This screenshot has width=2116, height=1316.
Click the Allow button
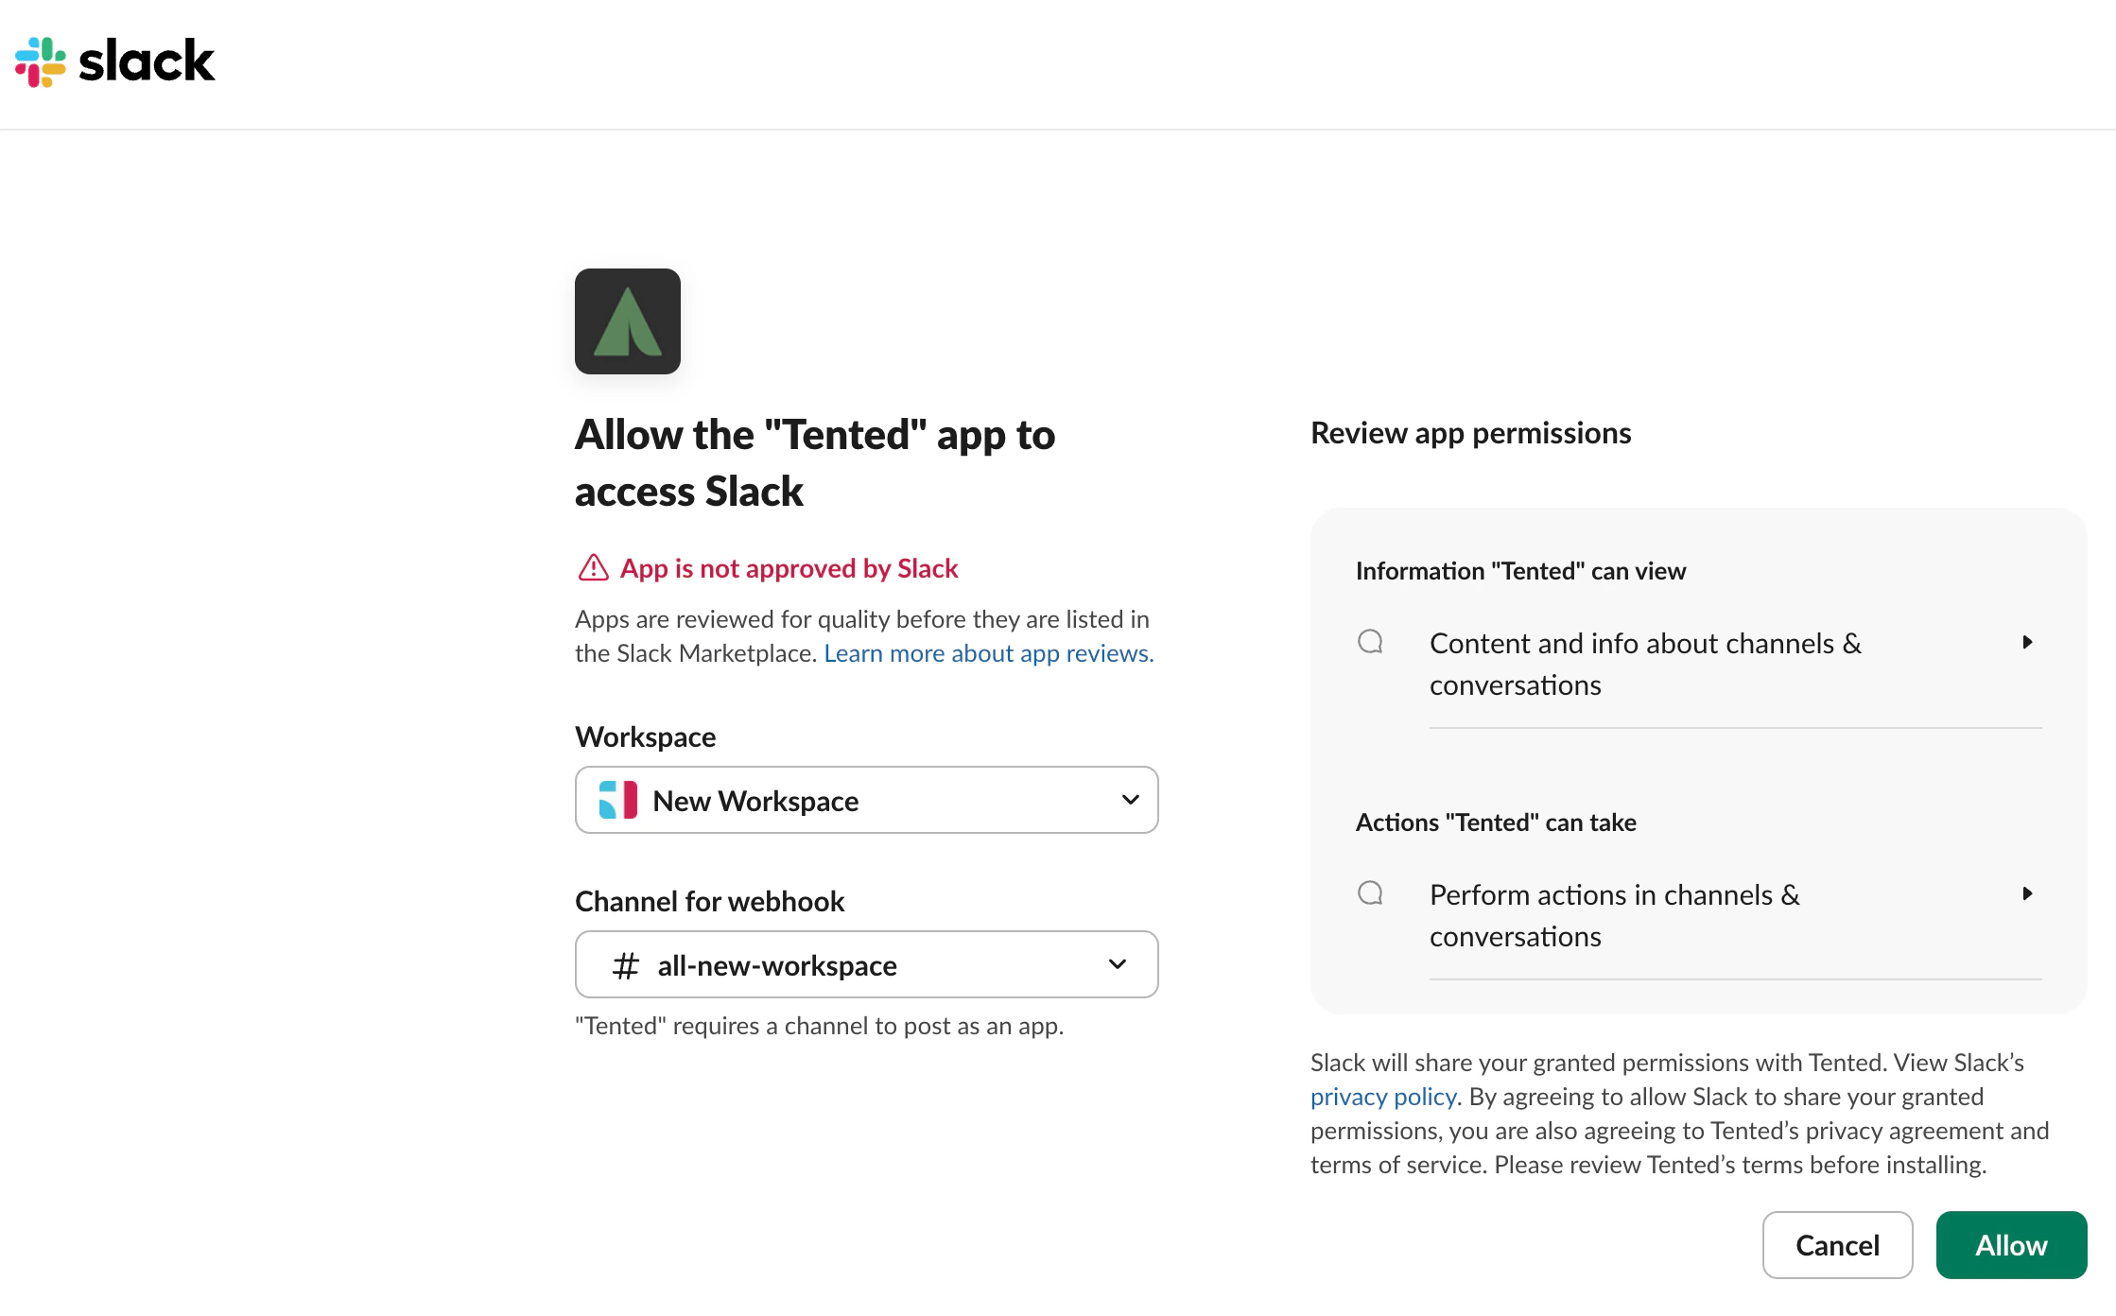coord(2010,1245)
